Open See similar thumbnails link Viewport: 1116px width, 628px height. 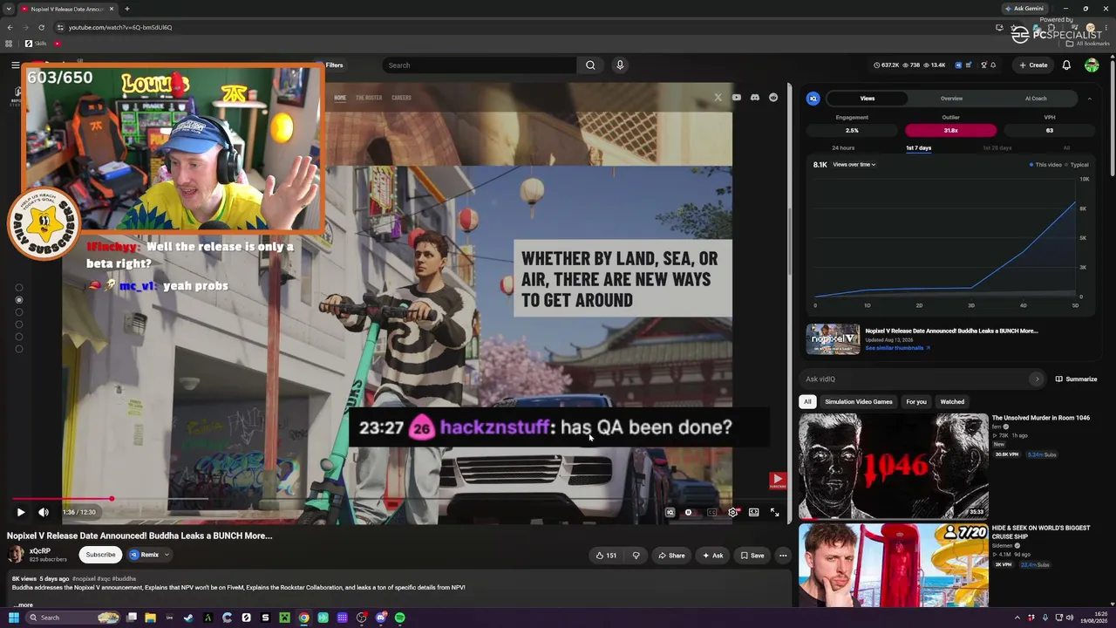(x=897, y=348)
